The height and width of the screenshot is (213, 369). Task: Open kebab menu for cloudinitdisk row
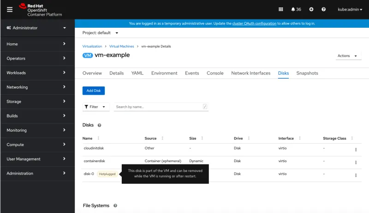[356, 150]
